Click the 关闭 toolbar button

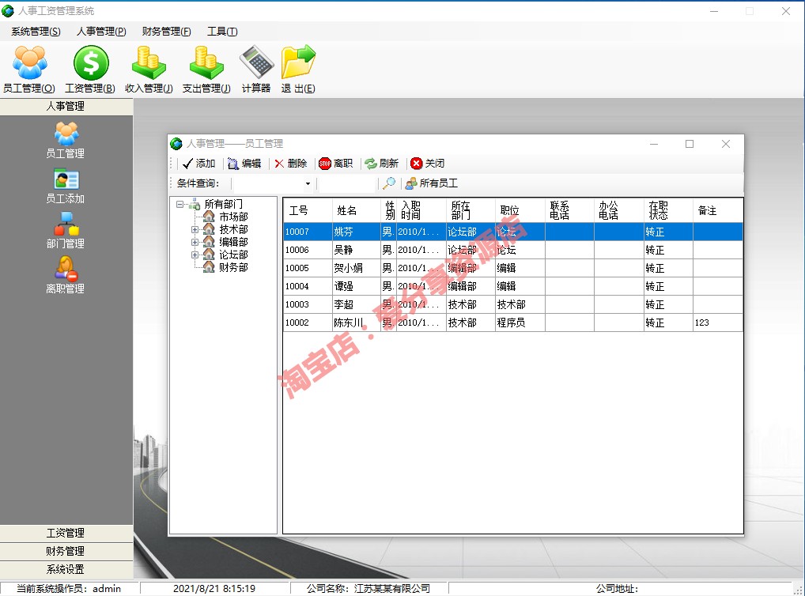click(428, 164)
